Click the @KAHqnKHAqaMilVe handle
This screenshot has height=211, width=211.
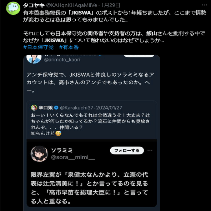point(72,5)
